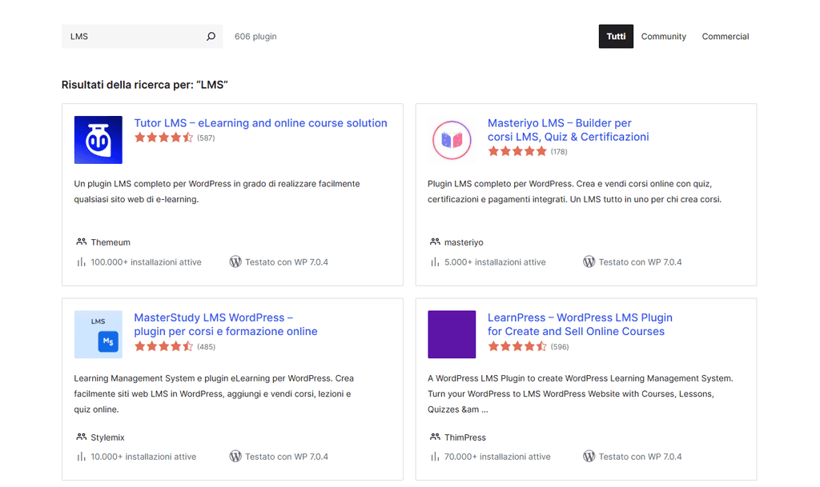Click the Masteriyo five-star rating
This screenshot has width=820, height=487.
[517, 151]
